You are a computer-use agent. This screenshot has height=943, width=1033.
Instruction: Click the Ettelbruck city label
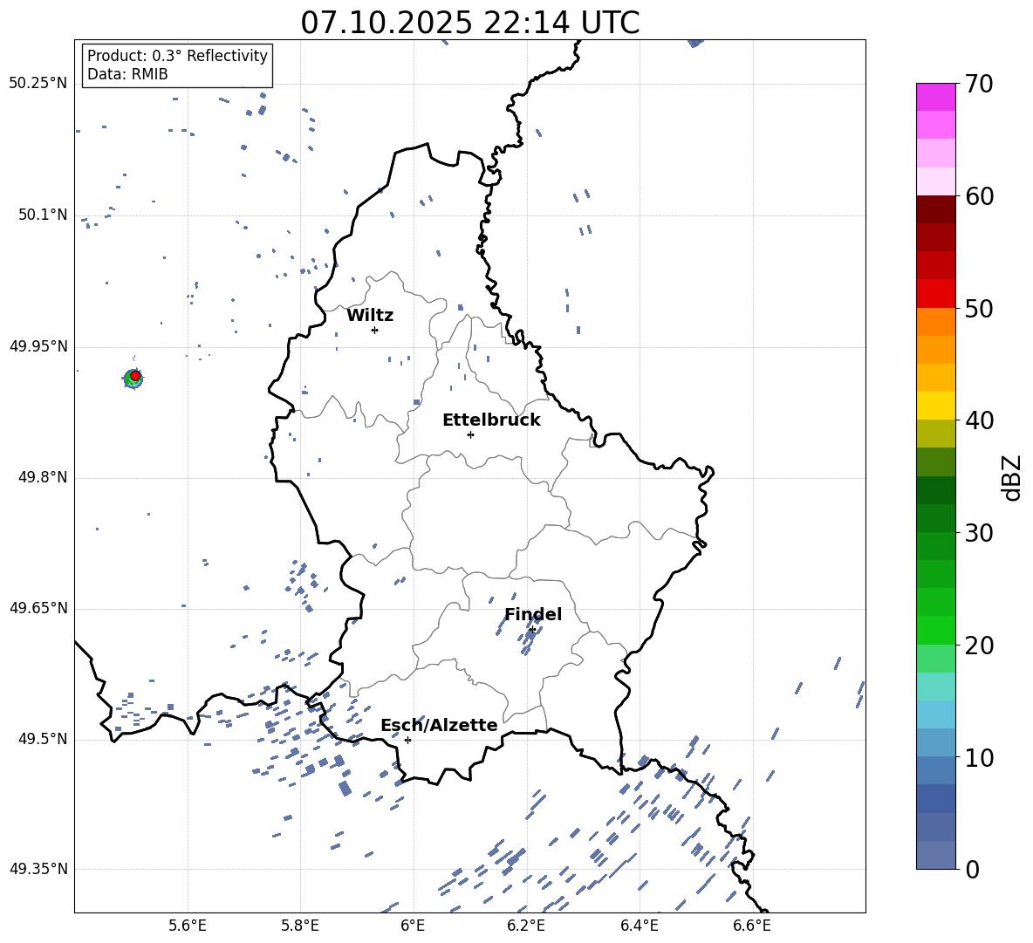pos(491,420)
